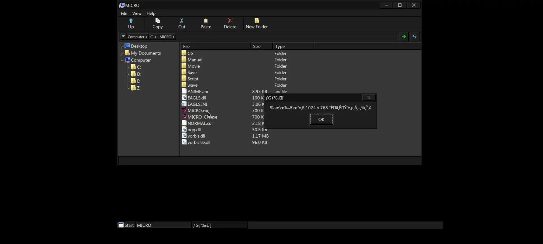Select My Documents in the tree

pos(146,53)
